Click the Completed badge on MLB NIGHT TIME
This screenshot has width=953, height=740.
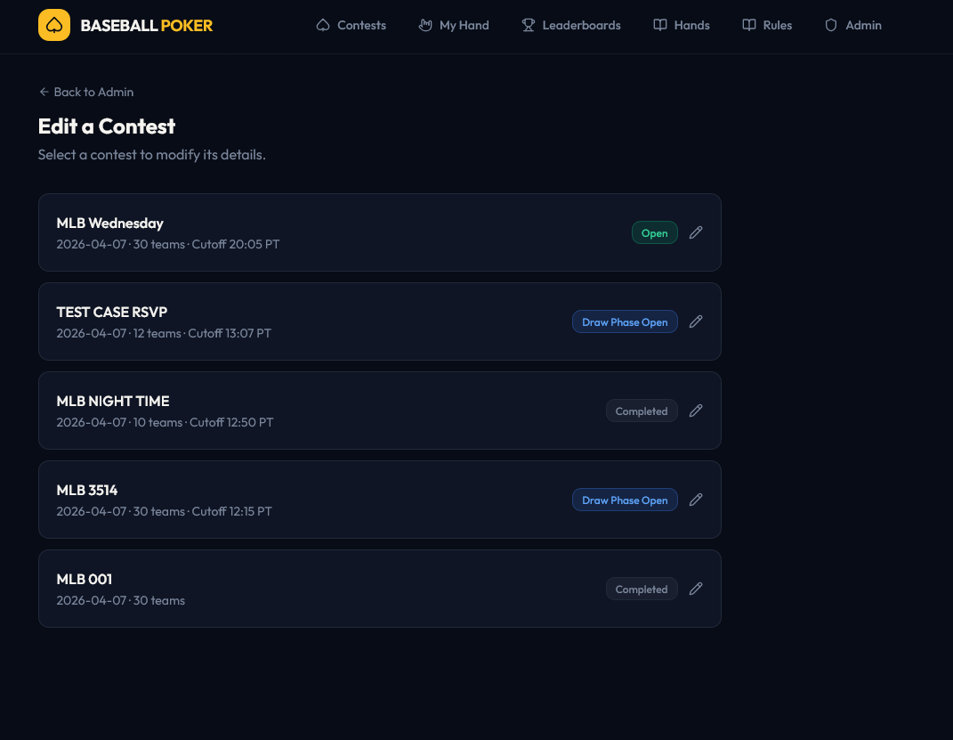[x=642, y=411]
